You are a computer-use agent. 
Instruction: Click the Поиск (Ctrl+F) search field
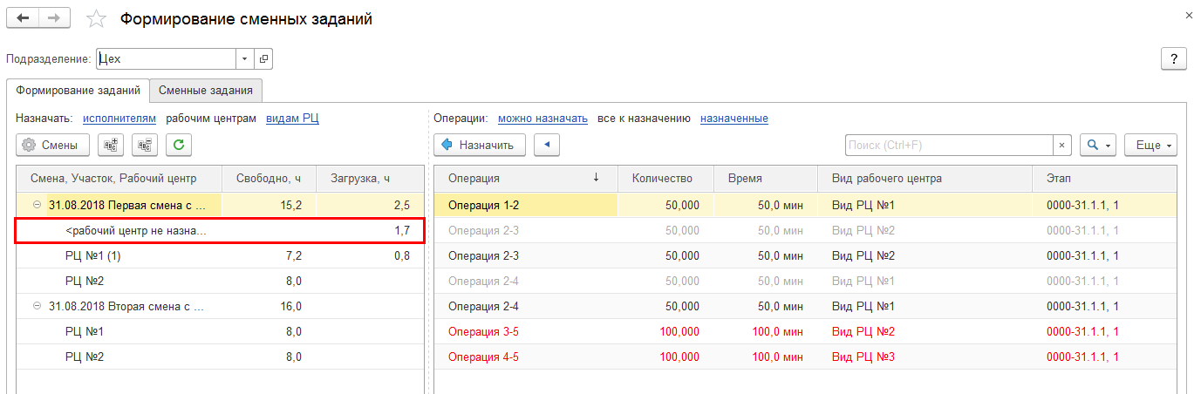click(949, 145)
